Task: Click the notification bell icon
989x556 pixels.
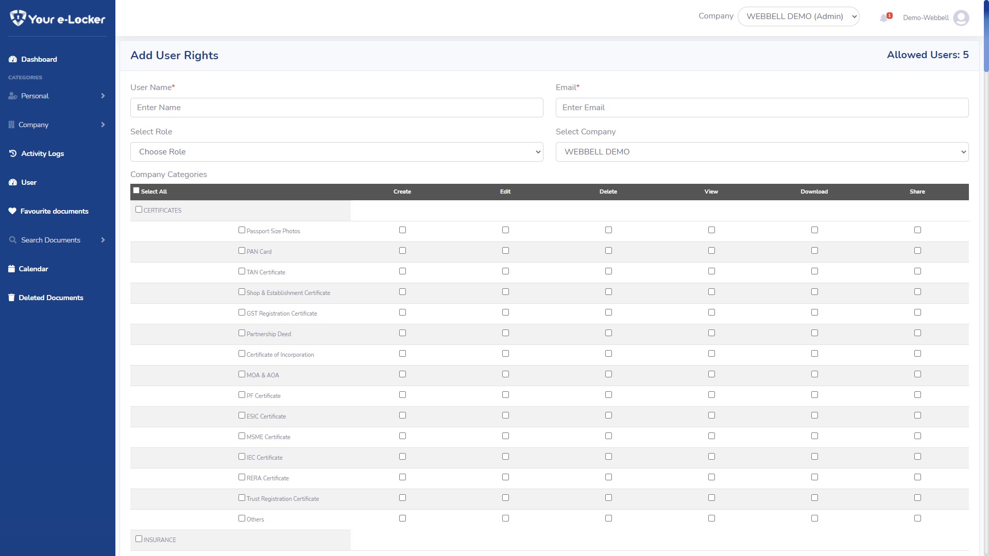Action: coord(884,18)
